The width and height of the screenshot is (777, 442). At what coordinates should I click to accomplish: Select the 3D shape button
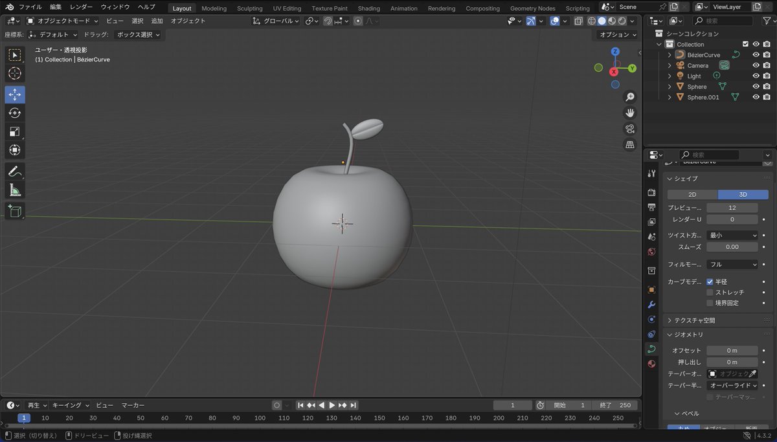[x=743, y=195]
